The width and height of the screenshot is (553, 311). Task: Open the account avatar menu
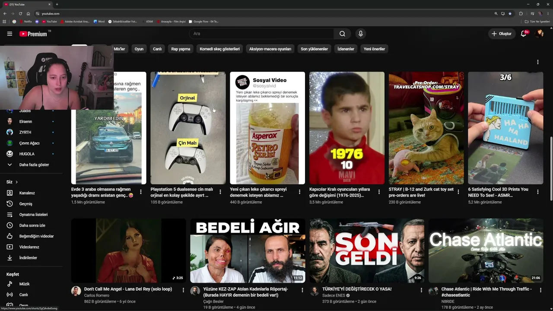(x=539, y=34)
